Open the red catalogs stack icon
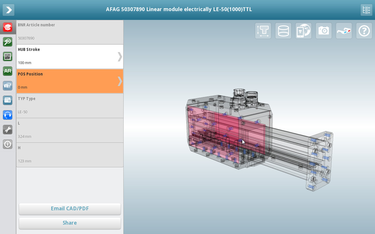Screen dimensions: 375x234 [x=8, y=27]
